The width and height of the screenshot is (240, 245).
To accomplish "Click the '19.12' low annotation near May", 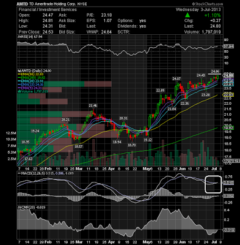I will tap(148, 140).
